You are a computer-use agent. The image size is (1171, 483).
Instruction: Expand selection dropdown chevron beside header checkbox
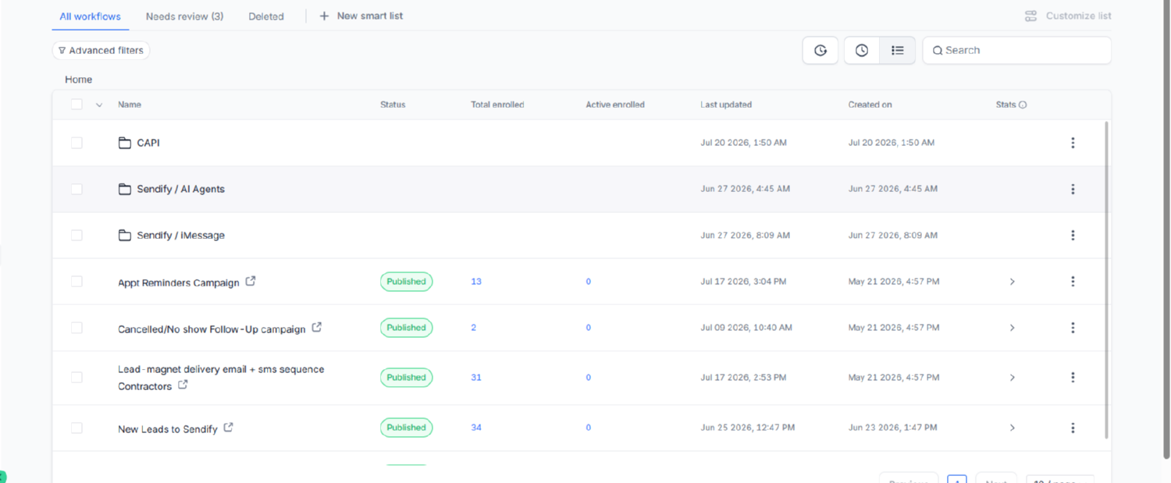(99, 105)
